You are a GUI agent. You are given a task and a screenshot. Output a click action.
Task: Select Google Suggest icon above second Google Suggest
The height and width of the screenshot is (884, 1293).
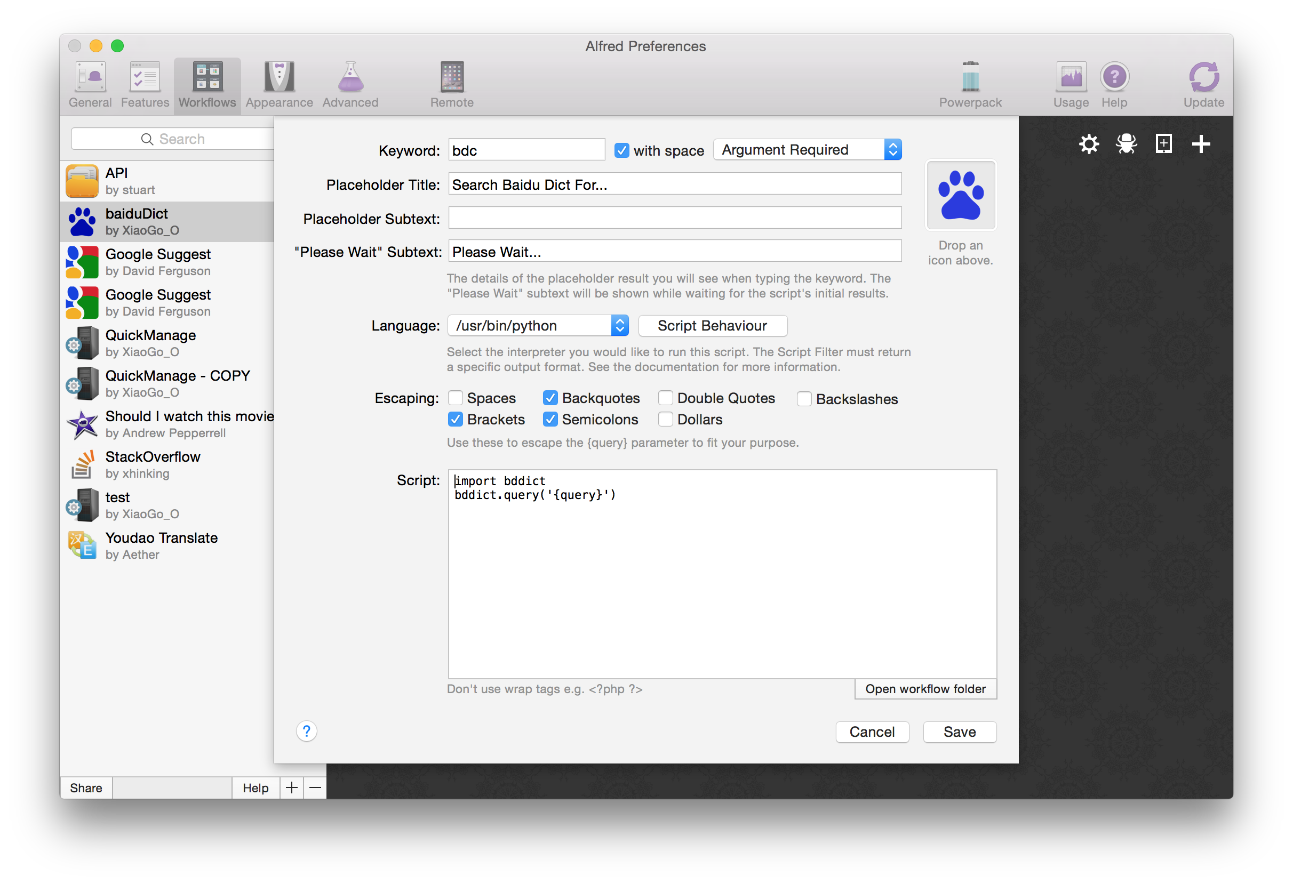pyautogui.click(x=82, y=262)
